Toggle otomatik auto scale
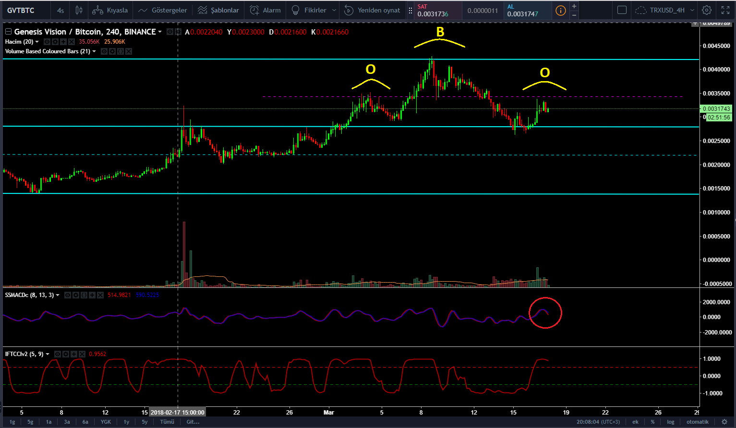The image size is (736, 428). [x=698, y=422]
